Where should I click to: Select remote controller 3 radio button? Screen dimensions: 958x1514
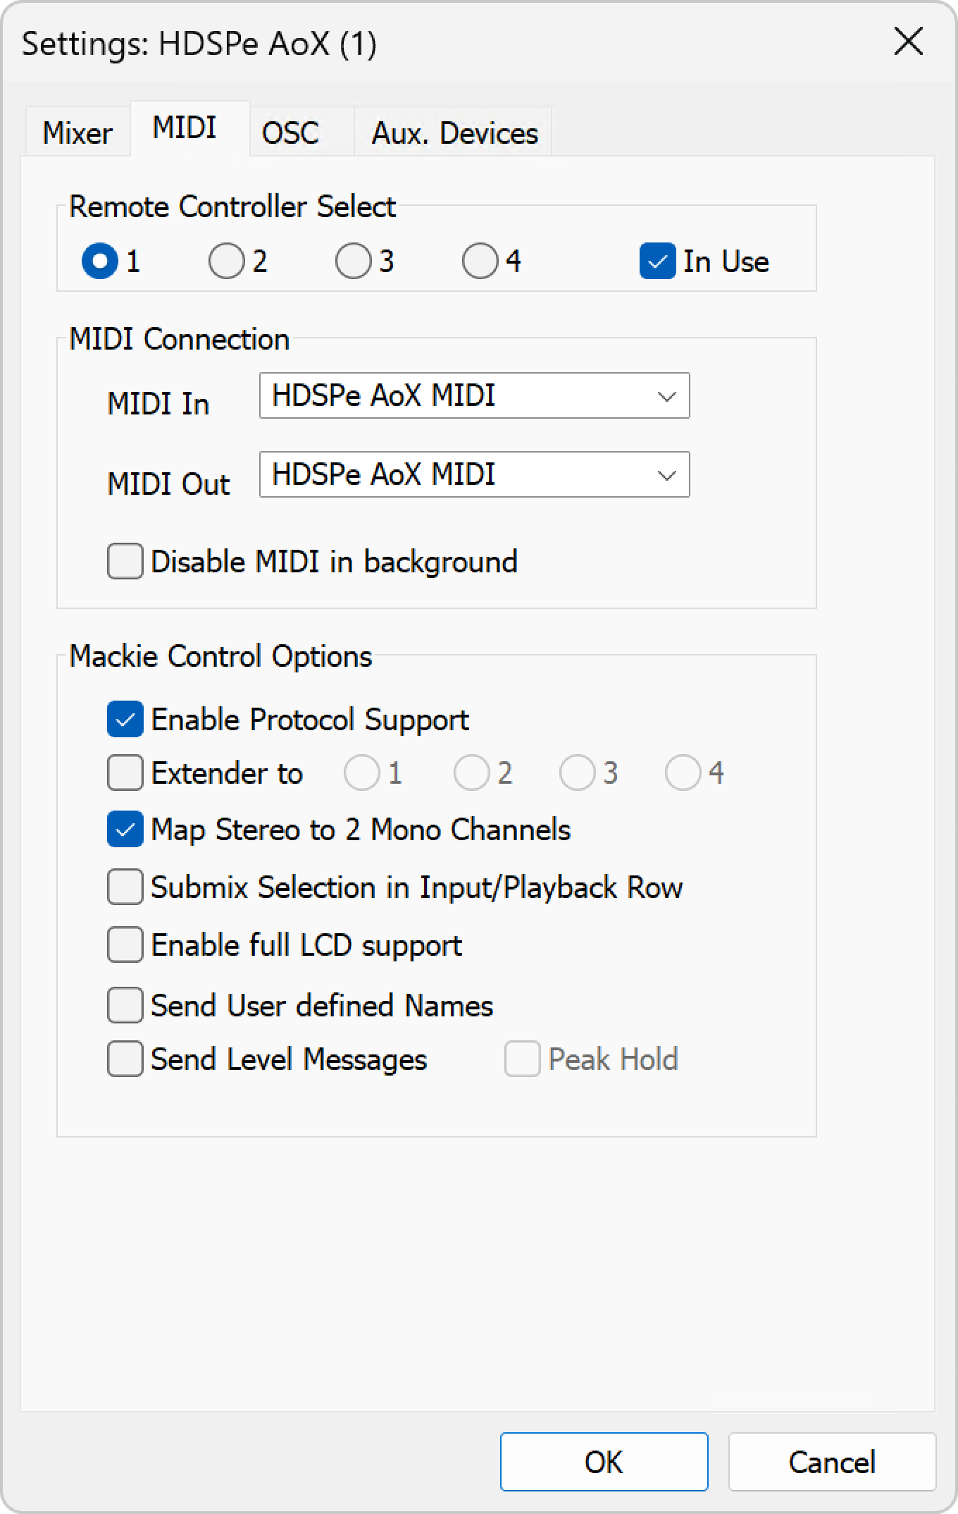(354, 261)
